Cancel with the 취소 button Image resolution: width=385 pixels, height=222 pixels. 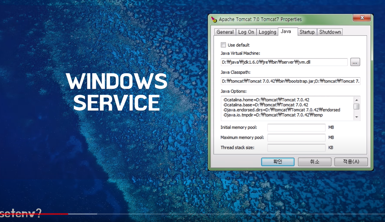pos(315,161)
